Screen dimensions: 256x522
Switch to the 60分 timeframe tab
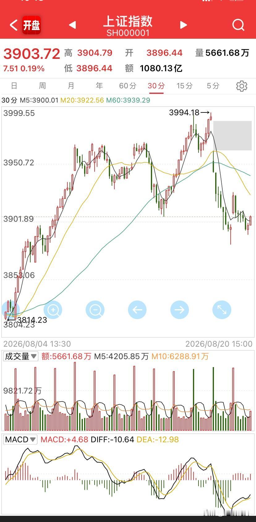[128, 86]
